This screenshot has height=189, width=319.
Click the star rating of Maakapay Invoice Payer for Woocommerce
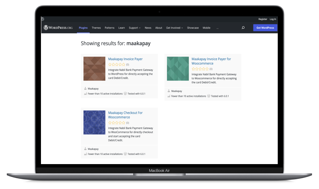click(200, 69)
